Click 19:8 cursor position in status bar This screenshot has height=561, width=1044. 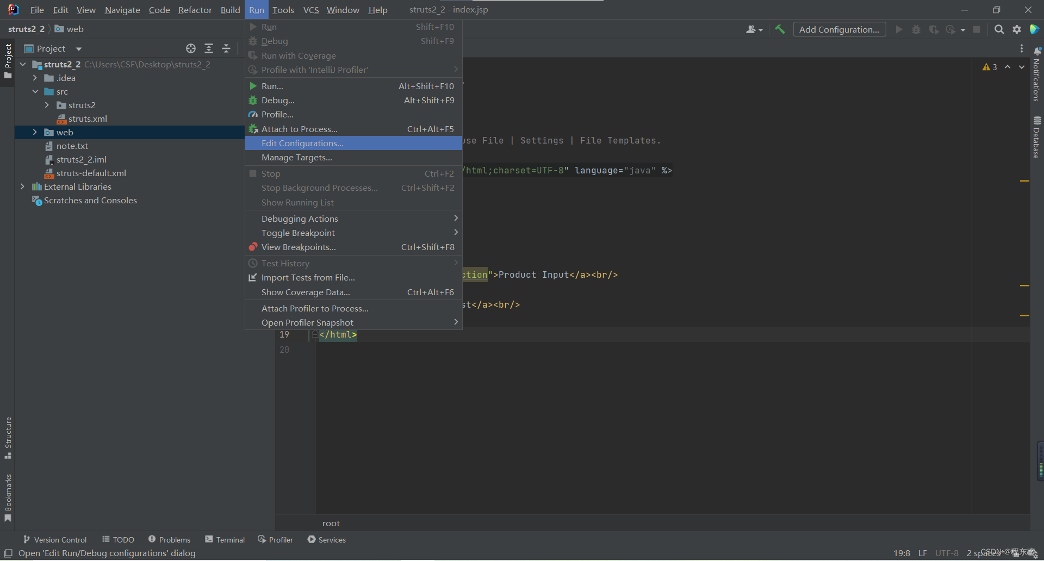point(902,553)
